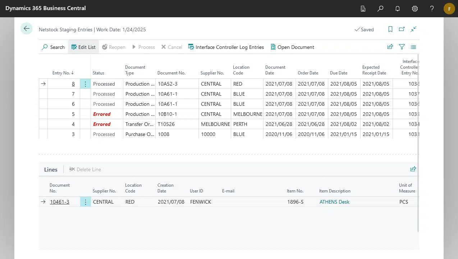The width and height of the screenshot is (458, 259).
Task: Change list layout view icon
Action: 413,47
